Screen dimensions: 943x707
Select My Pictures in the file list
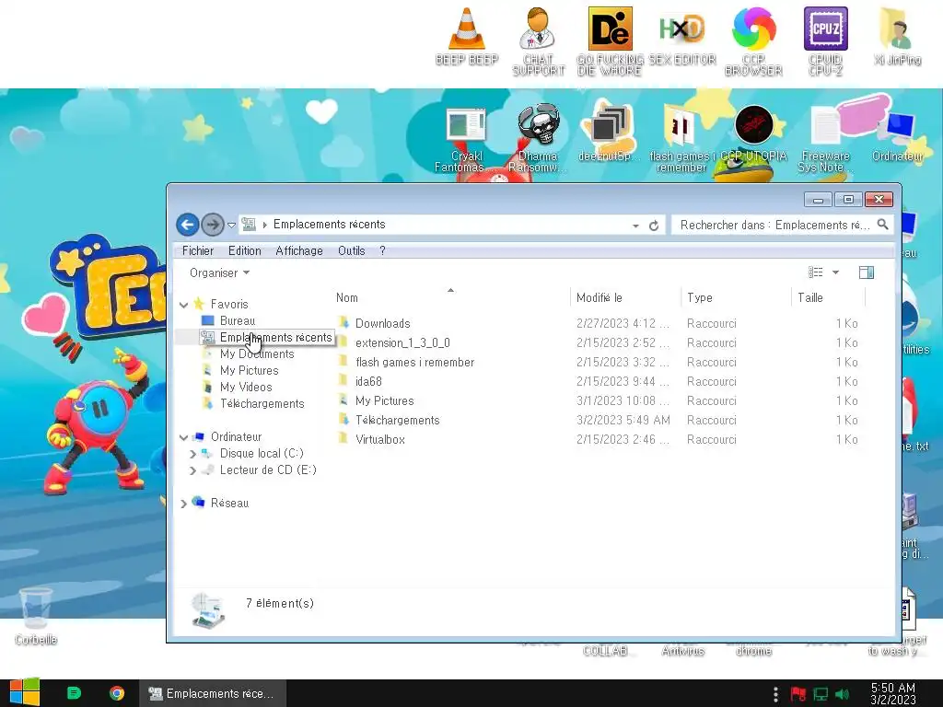(x=599, y=401)
